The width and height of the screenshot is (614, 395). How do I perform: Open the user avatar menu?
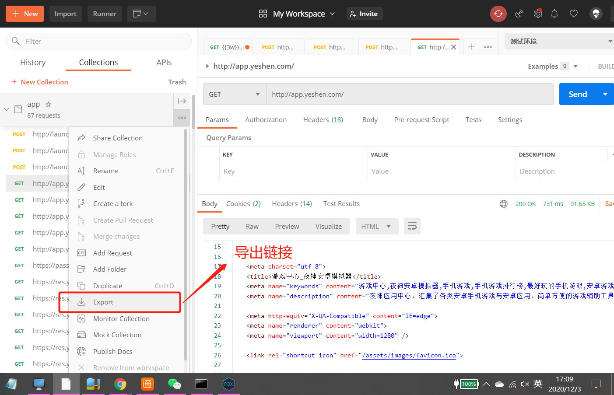(x=596, y=14)
